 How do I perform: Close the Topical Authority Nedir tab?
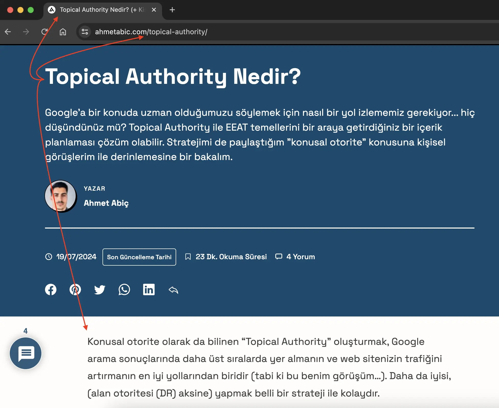pos(154,10)
